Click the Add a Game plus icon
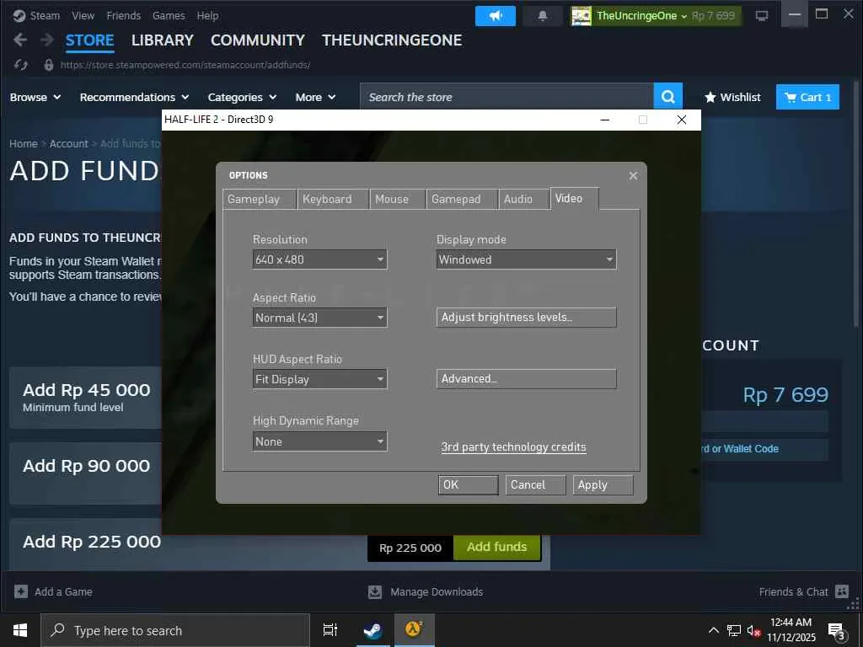This screenshot has width=863, height=647. pos(21,591)
